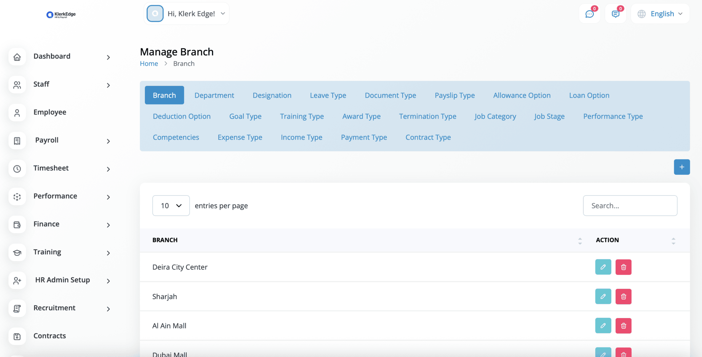Switch to the Department tab
The height and width of the screenshot is (357, 702).
click(x=214, y=95)
